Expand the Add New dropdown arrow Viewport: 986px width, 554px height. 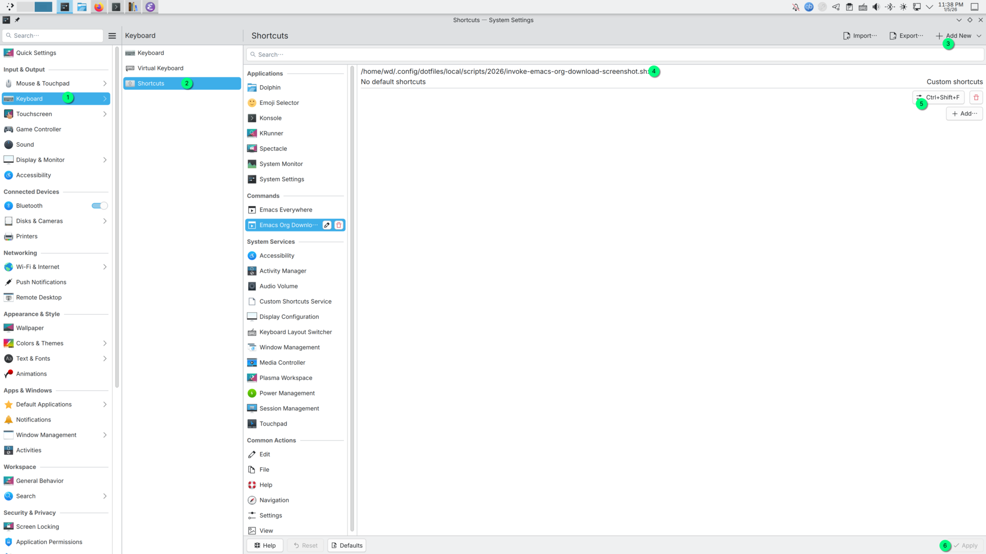coord(979,35)
